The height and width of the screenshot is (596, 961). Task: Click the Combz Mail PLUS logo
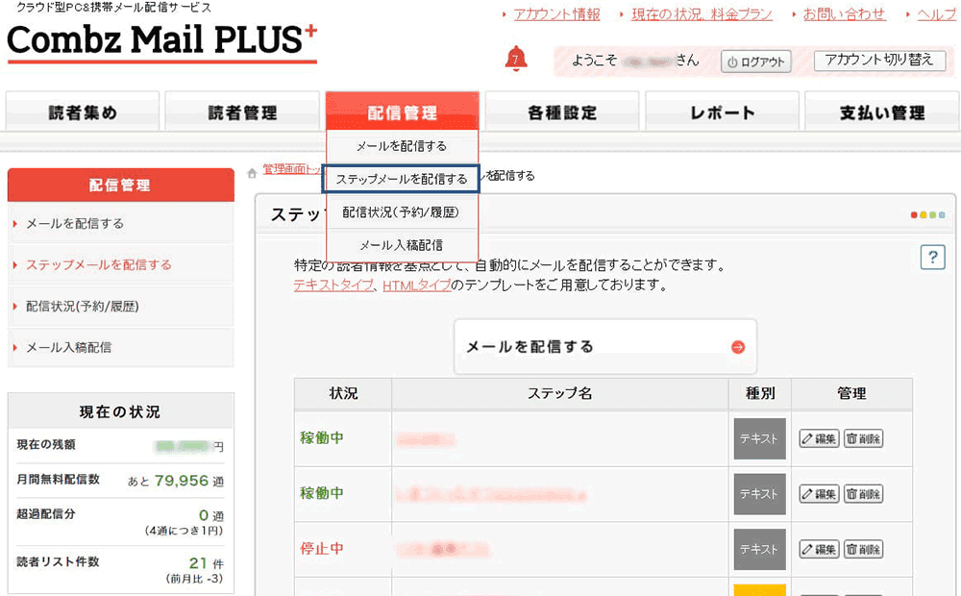pyautogui.click(x=159, y=42)
